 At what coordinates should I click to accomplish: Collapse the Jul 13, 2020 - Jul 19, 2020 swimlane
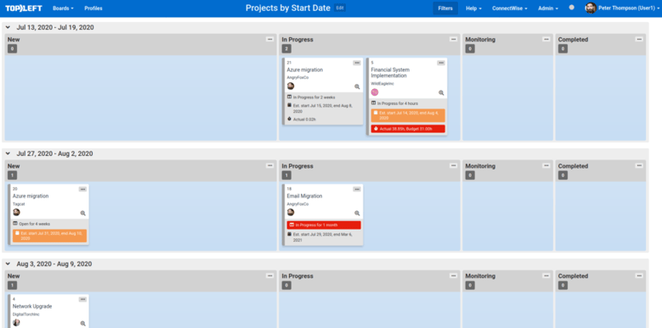click(8, 27)
